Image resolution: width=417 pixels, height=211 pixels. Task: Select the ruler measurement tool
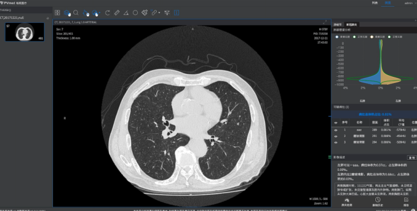tap(117, 13)
